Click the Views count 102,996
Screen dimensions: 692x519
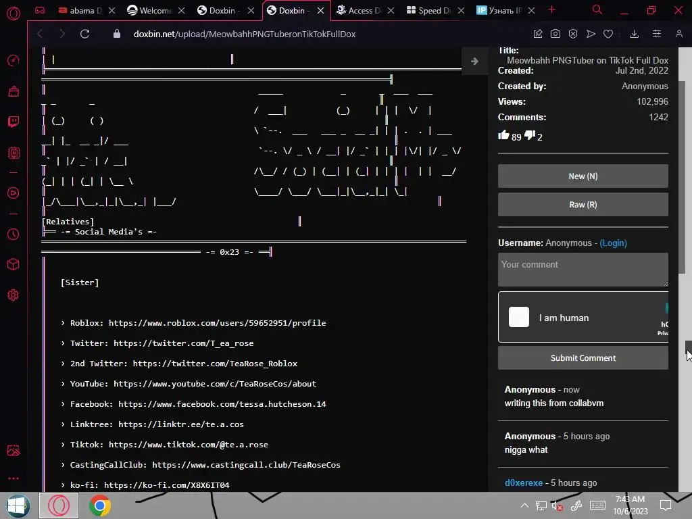[652, 101]
